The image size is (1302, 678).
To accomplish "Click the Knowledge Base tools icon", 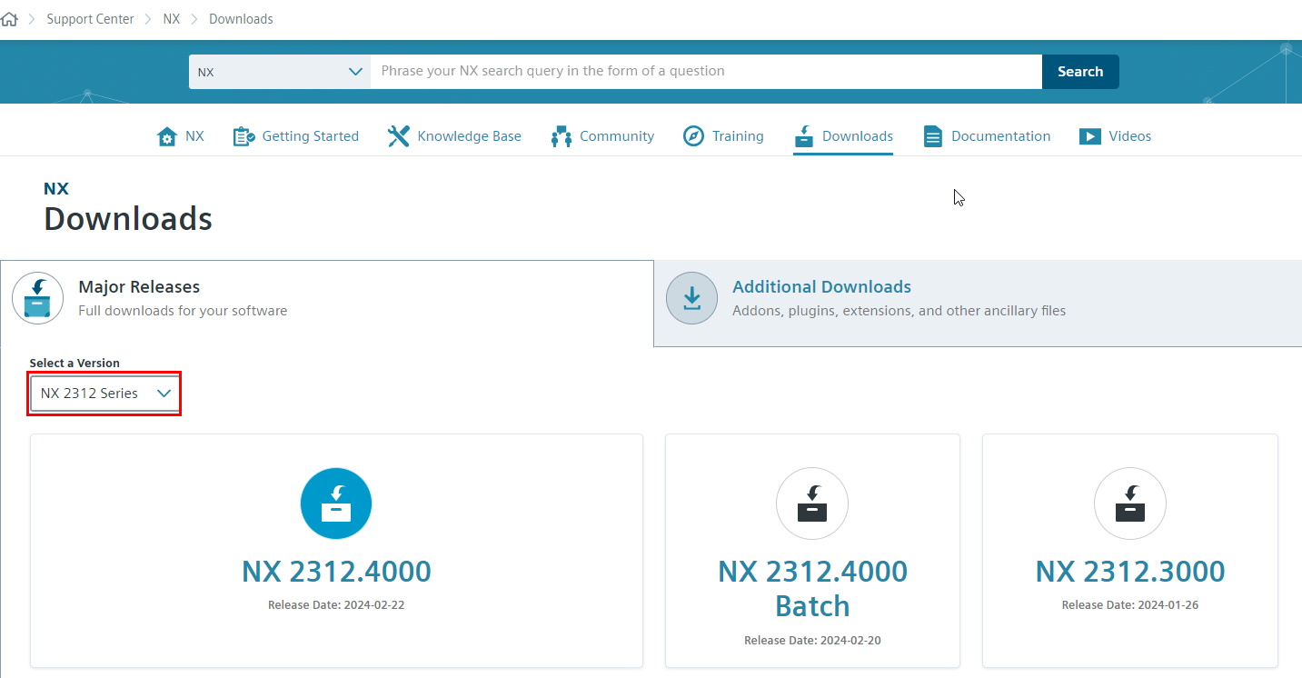I will [x=398, y=136].
